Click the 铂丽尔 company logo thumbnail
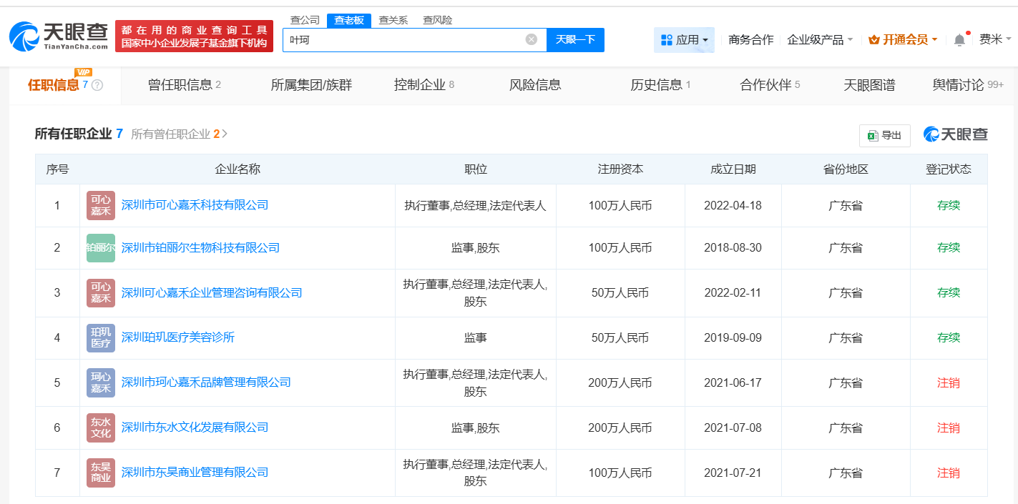The image size is (1018, 504). [x=101, y=248]
